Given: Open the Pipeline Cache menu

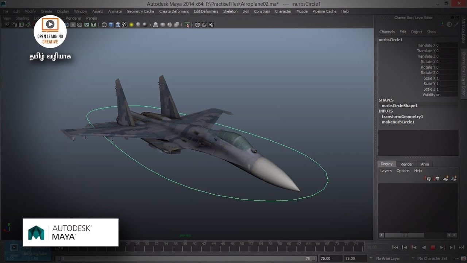Looking at the screenshot, I should (x=324, y=11).
